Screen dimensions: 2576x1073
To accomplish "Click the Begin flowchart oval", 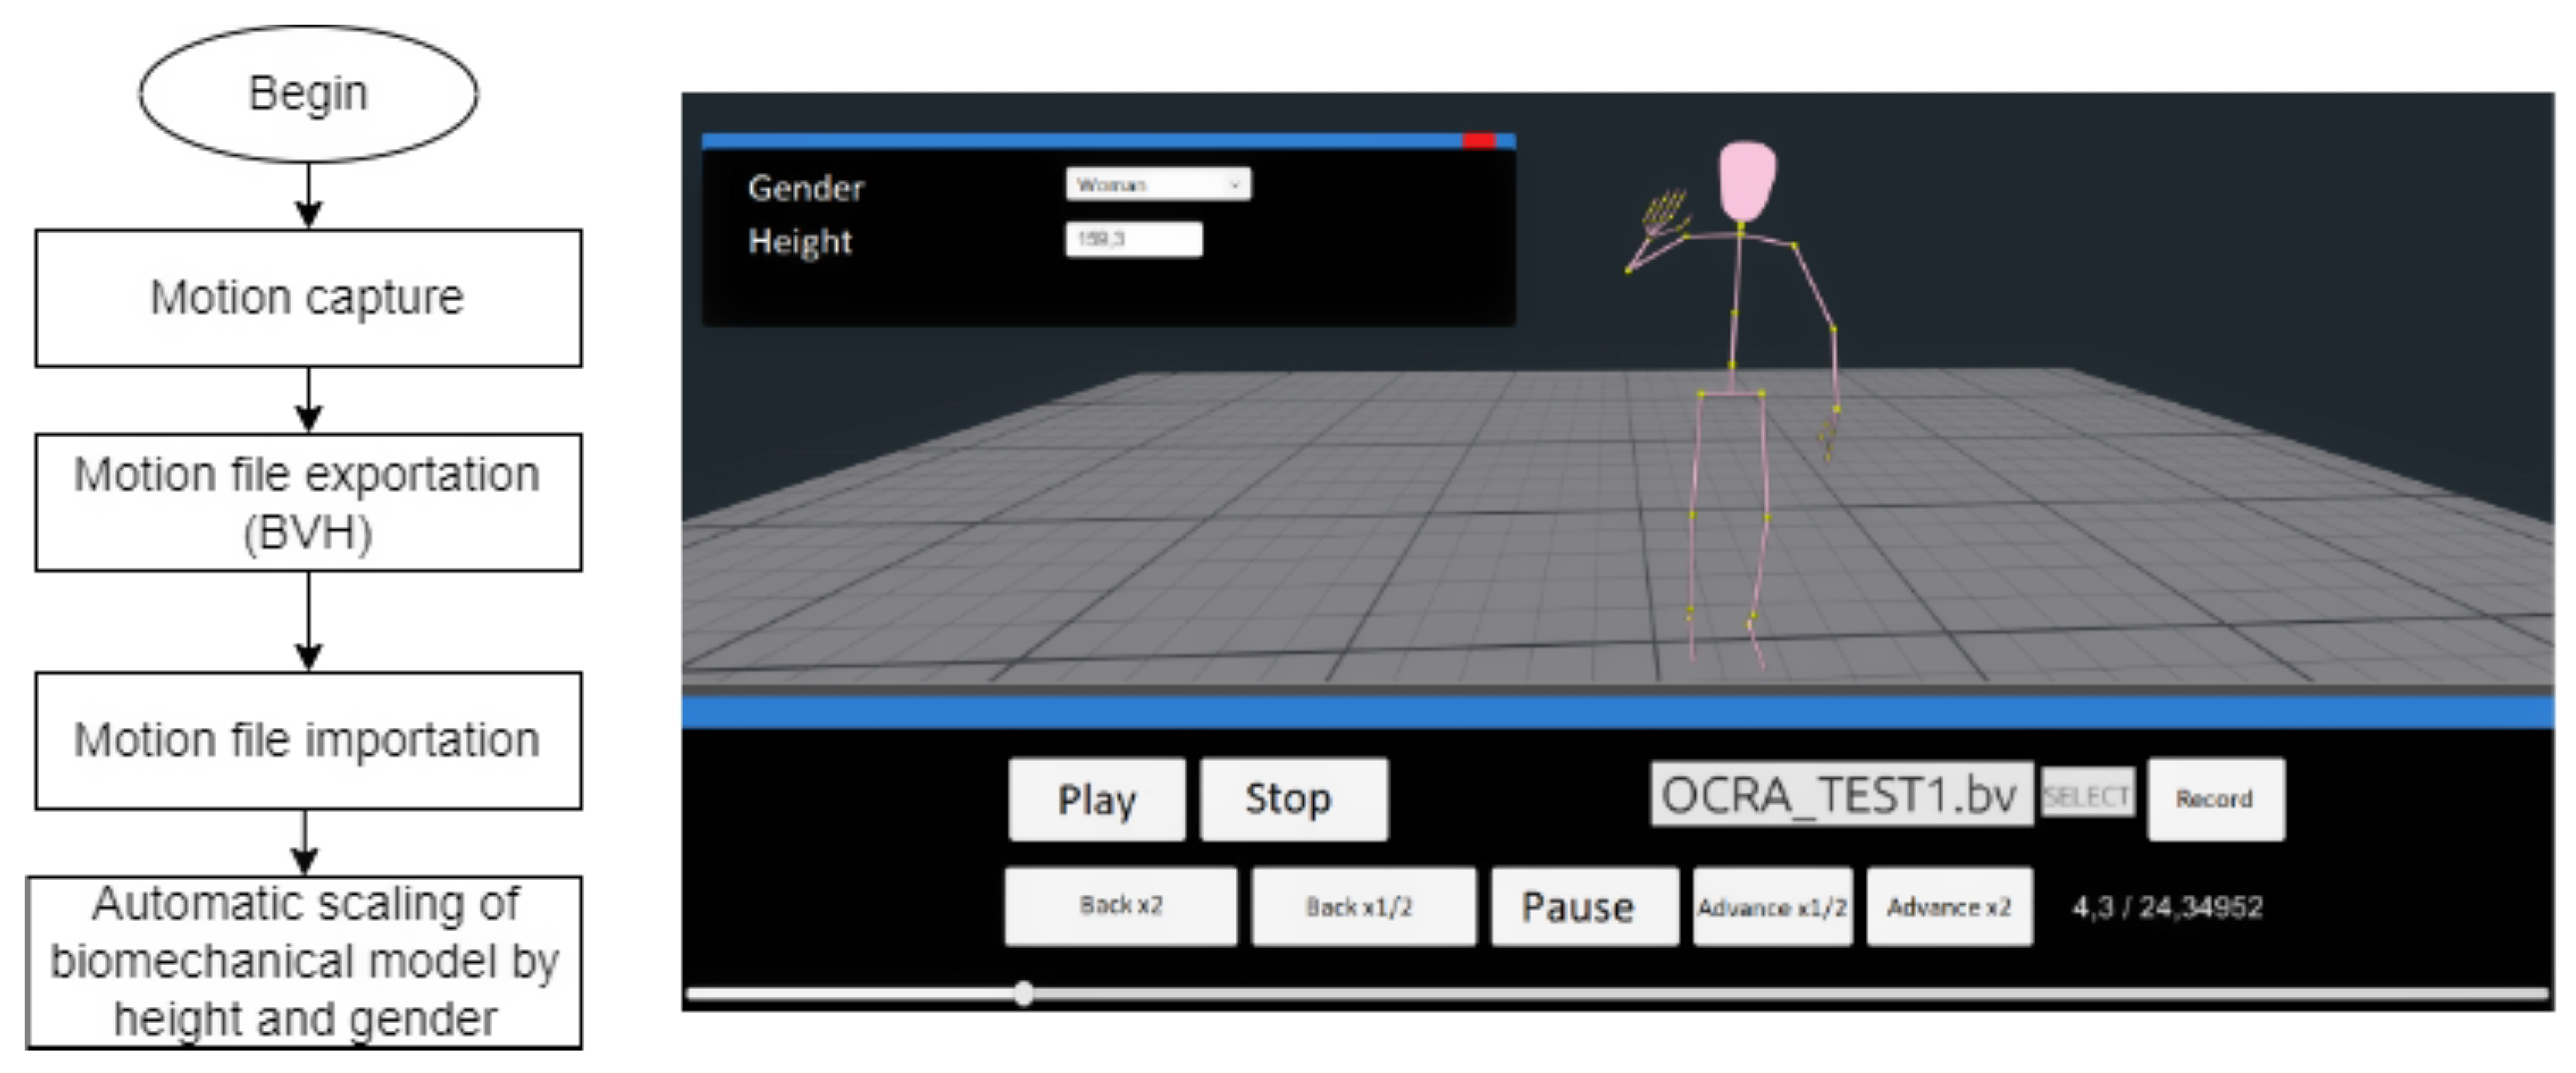I will [x=308, y=93].
